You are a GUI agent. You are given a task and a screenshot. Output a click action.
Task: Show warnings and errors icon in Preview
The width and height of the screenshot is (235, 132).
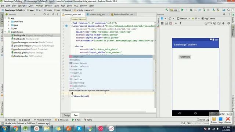(228, 23)
